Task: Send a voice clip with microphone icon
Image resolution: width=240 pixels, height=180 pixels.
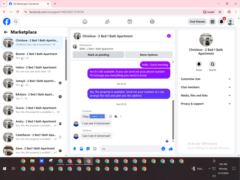Action: point(74,149)
